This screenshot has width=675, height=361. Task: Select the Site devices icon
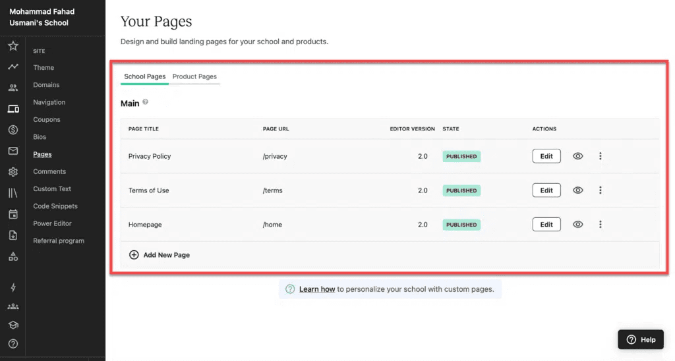pyautogui.click(x=13, y=109)
